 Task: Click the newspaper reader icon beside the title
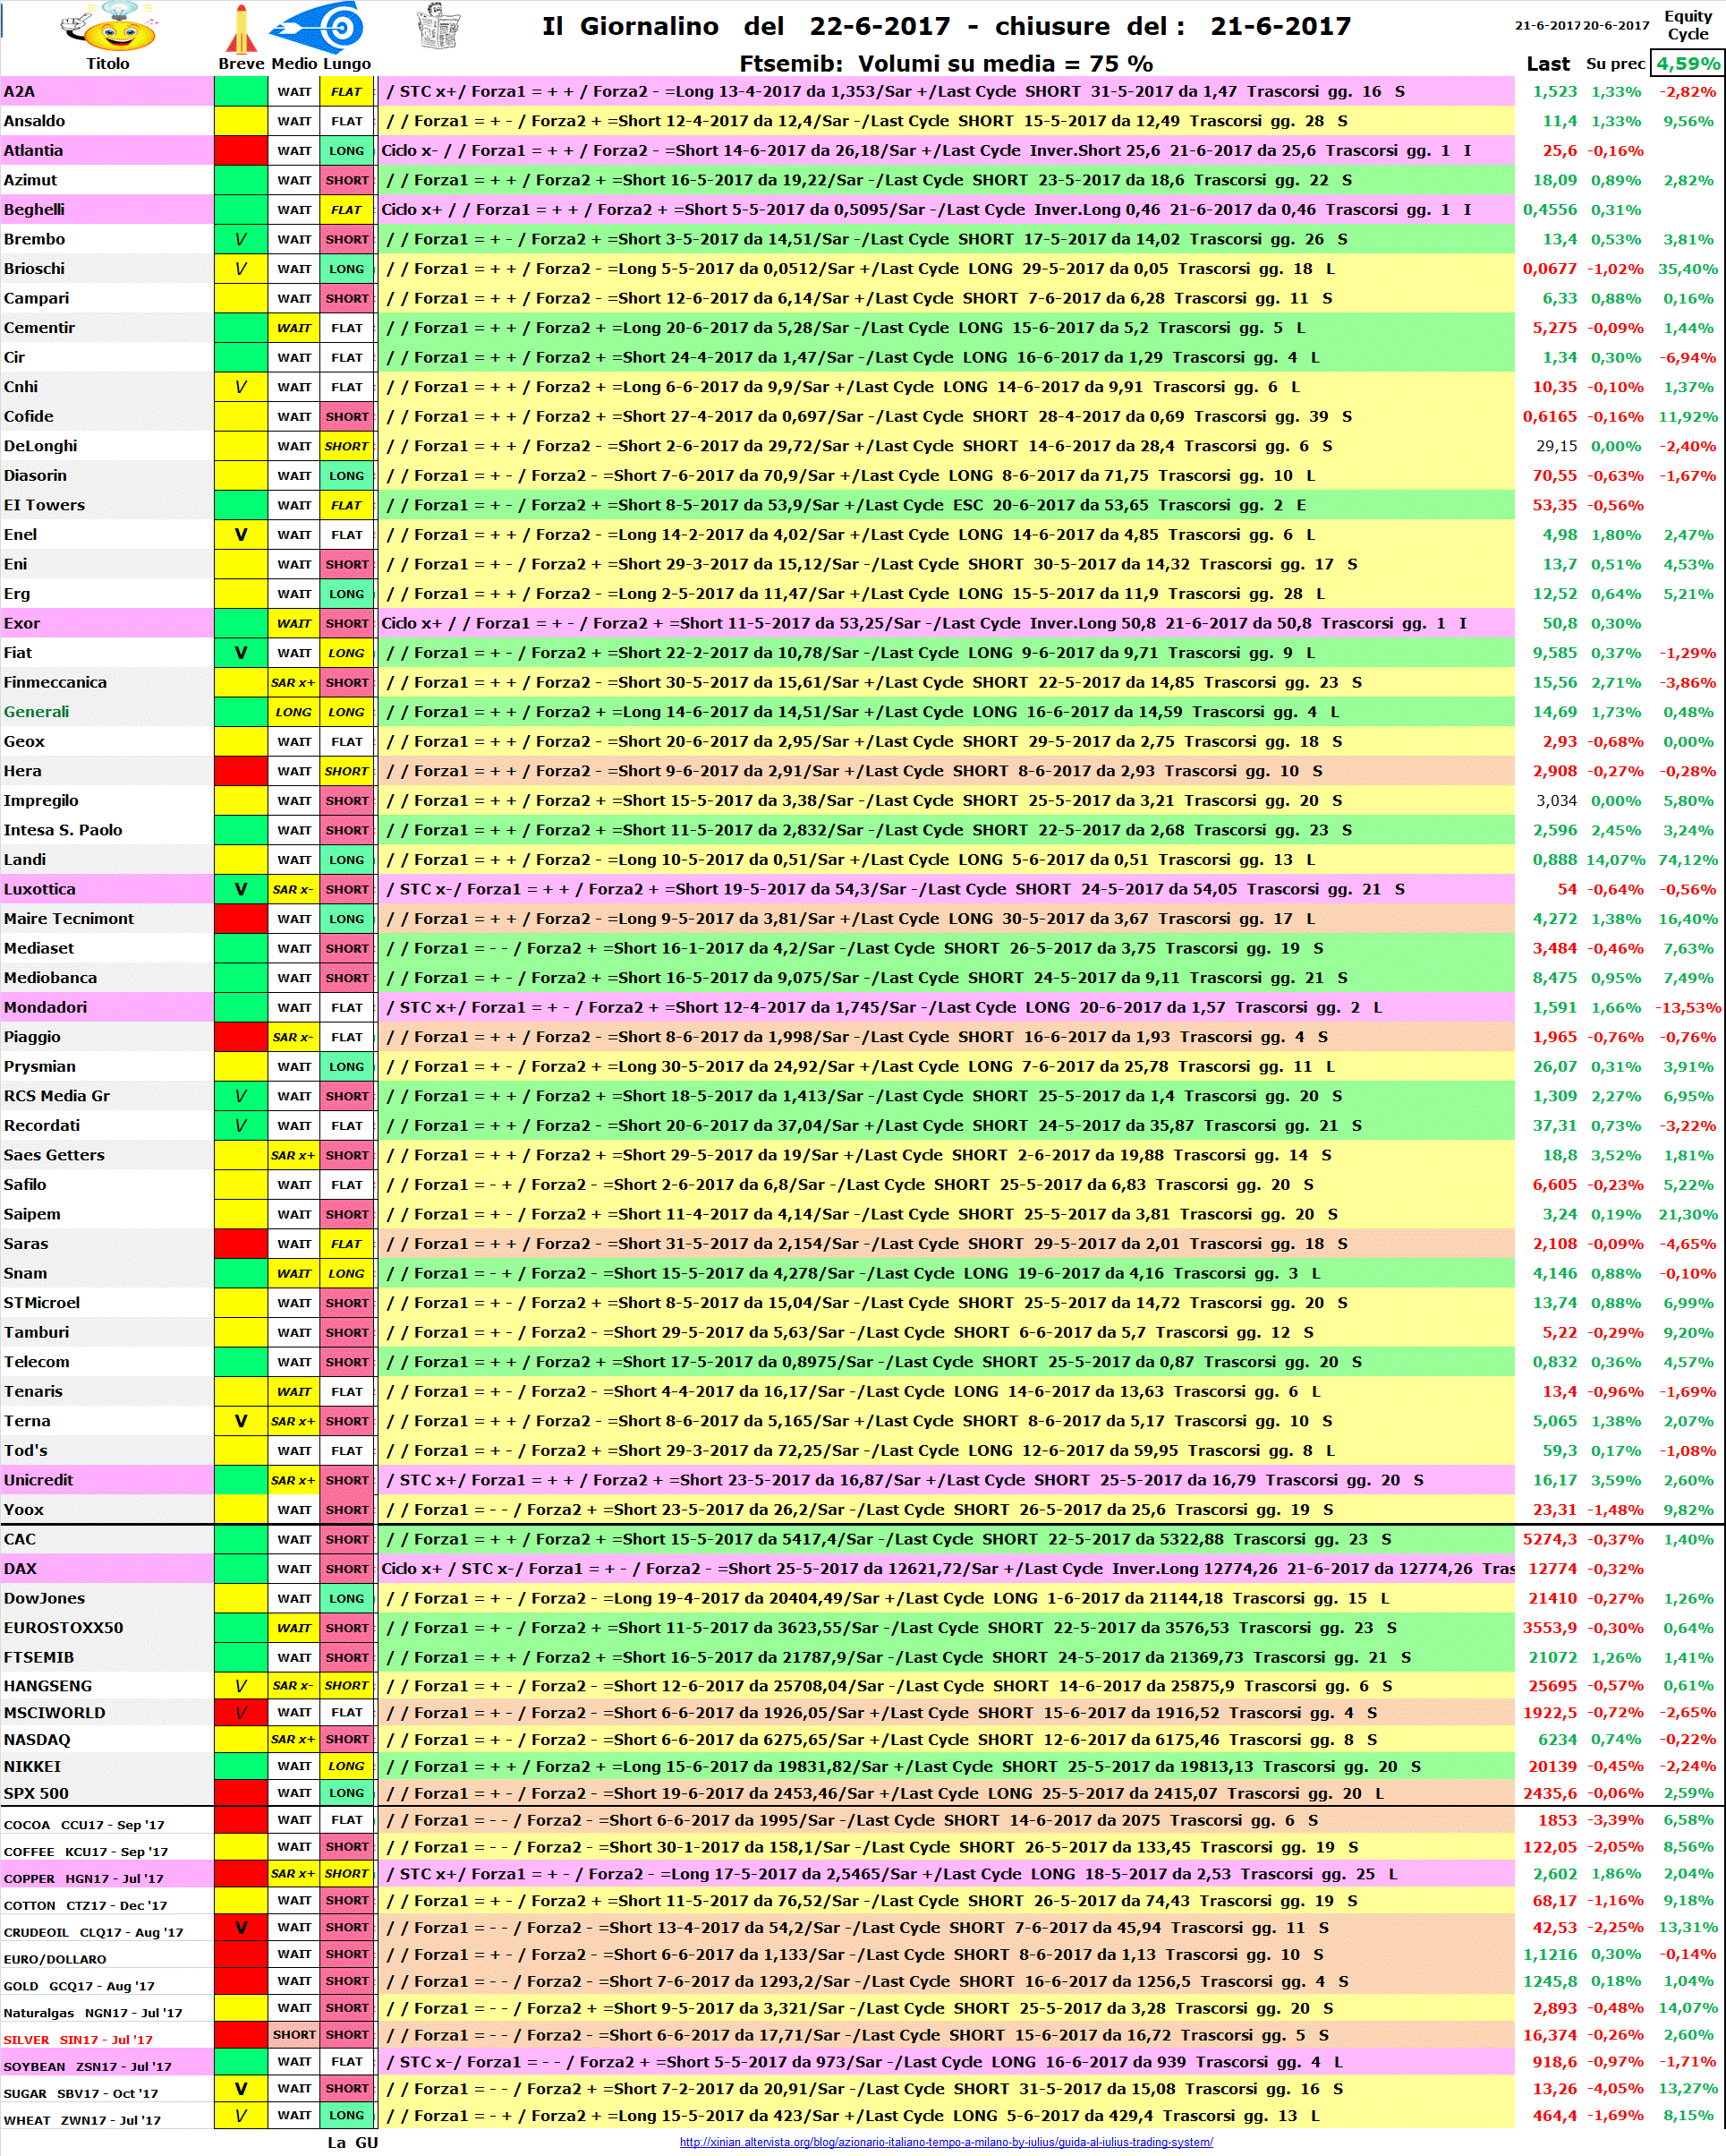438,25
